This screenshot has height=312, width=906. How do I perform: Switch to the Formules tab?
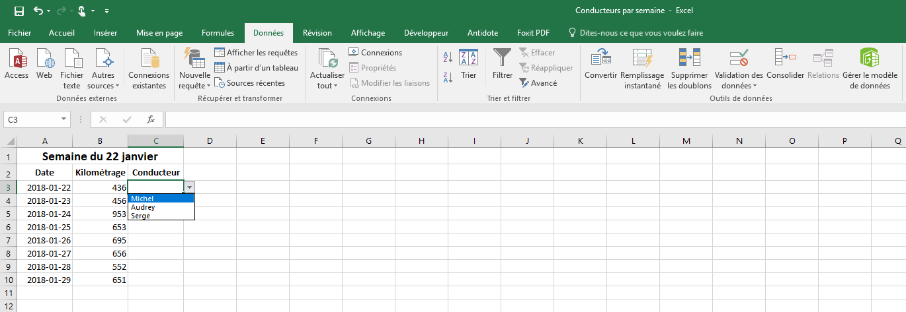218,33
